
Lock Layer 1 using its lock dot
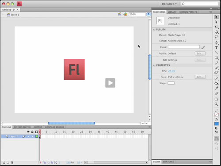pos(32,136)
